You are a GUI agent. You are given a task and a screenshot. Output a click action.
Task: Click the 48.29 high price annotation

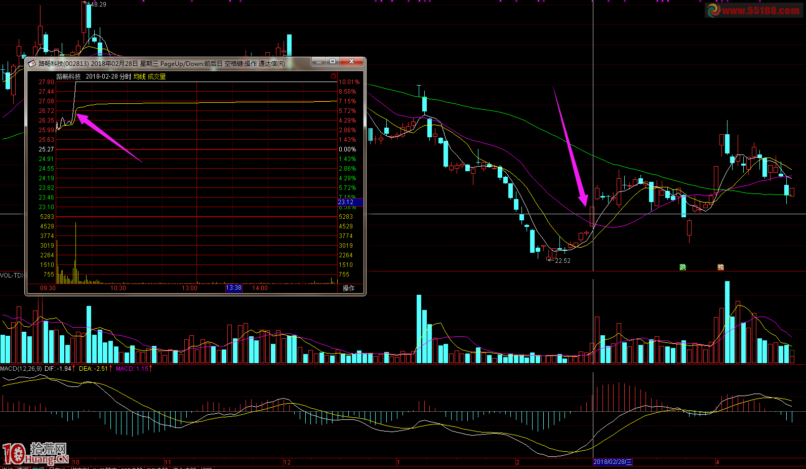(x=97, y=4)
